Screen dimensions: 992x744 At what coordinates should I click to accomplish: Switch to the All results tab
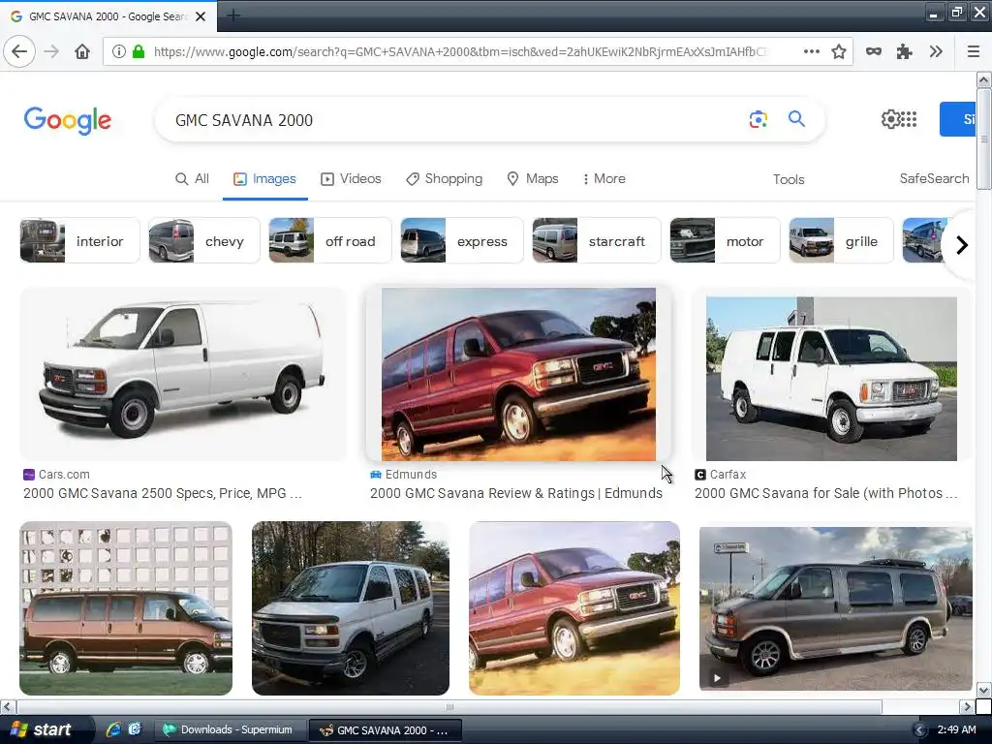(192, 179)
